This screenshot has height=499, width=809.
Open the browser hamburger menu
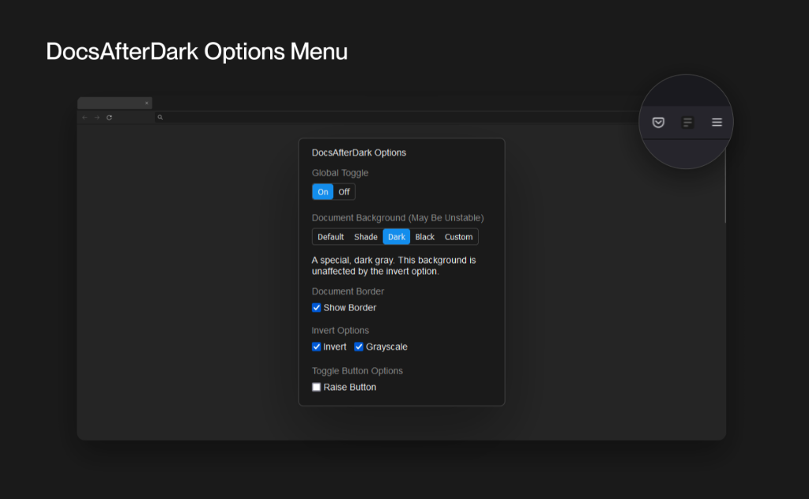pyautogui.click(x=717, y=122)
